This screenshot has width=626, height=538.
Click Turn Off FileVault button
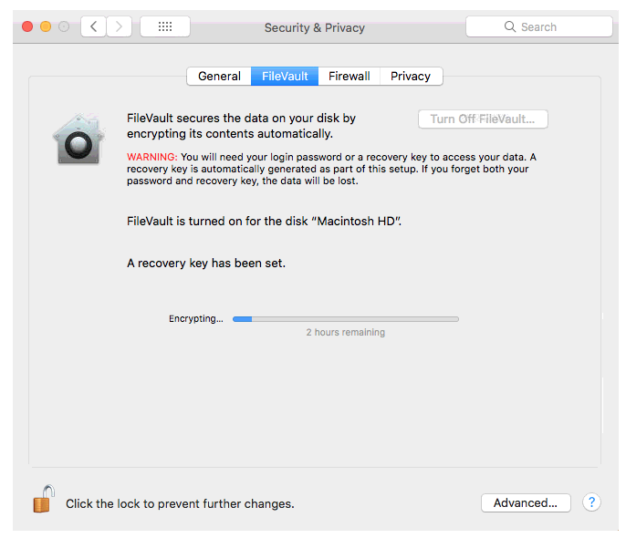pos(483,119)
